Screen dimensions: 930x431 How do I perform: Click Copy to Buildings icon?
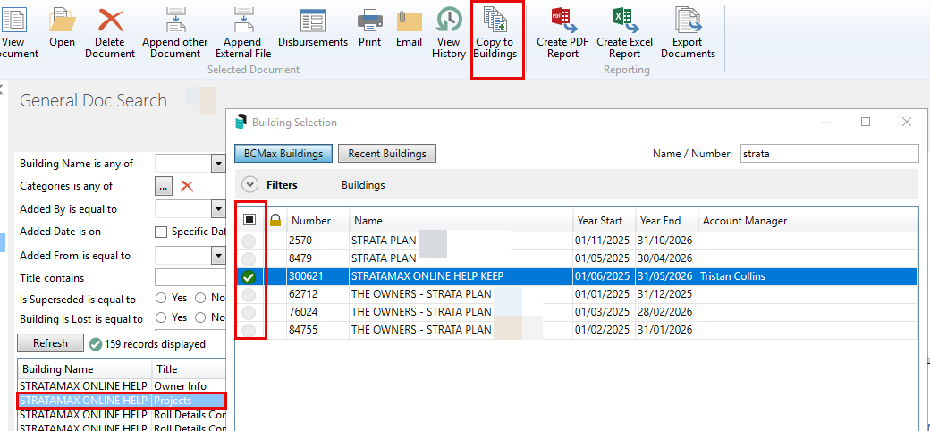coord(494,20)
